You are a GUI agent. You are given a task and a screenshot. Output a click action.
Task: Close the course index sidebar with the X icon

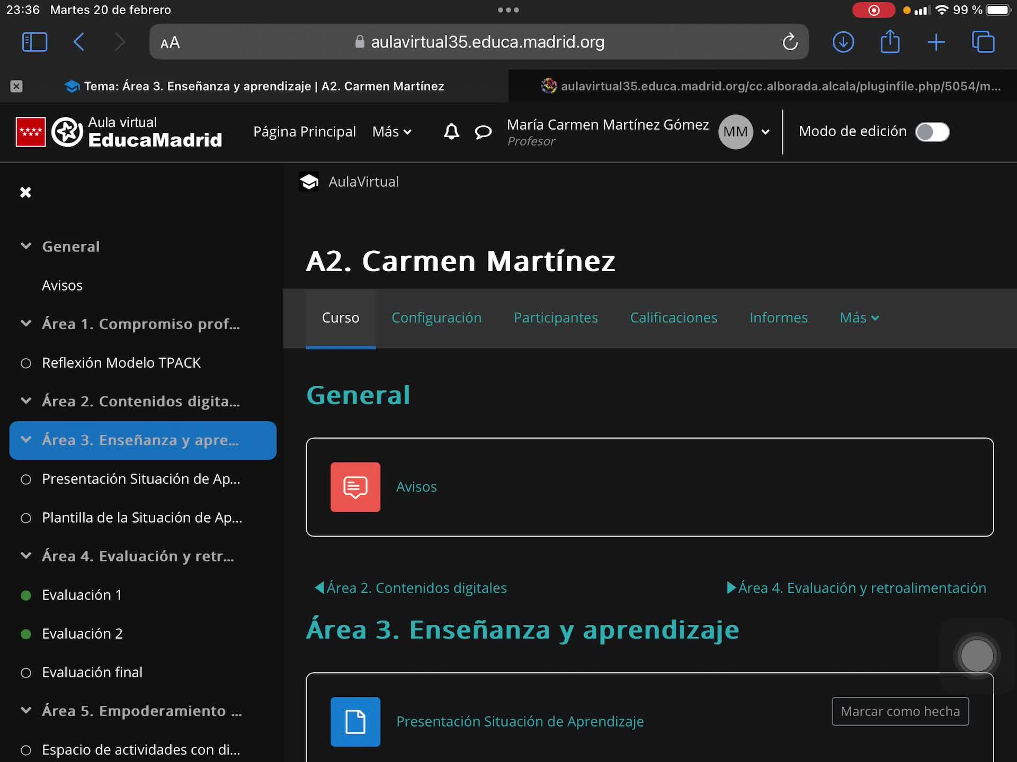coord(25,192)
